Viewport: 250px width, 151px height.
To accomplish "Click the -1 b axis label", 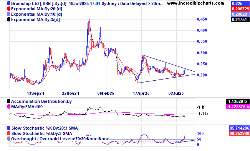I will click(201, 107).
